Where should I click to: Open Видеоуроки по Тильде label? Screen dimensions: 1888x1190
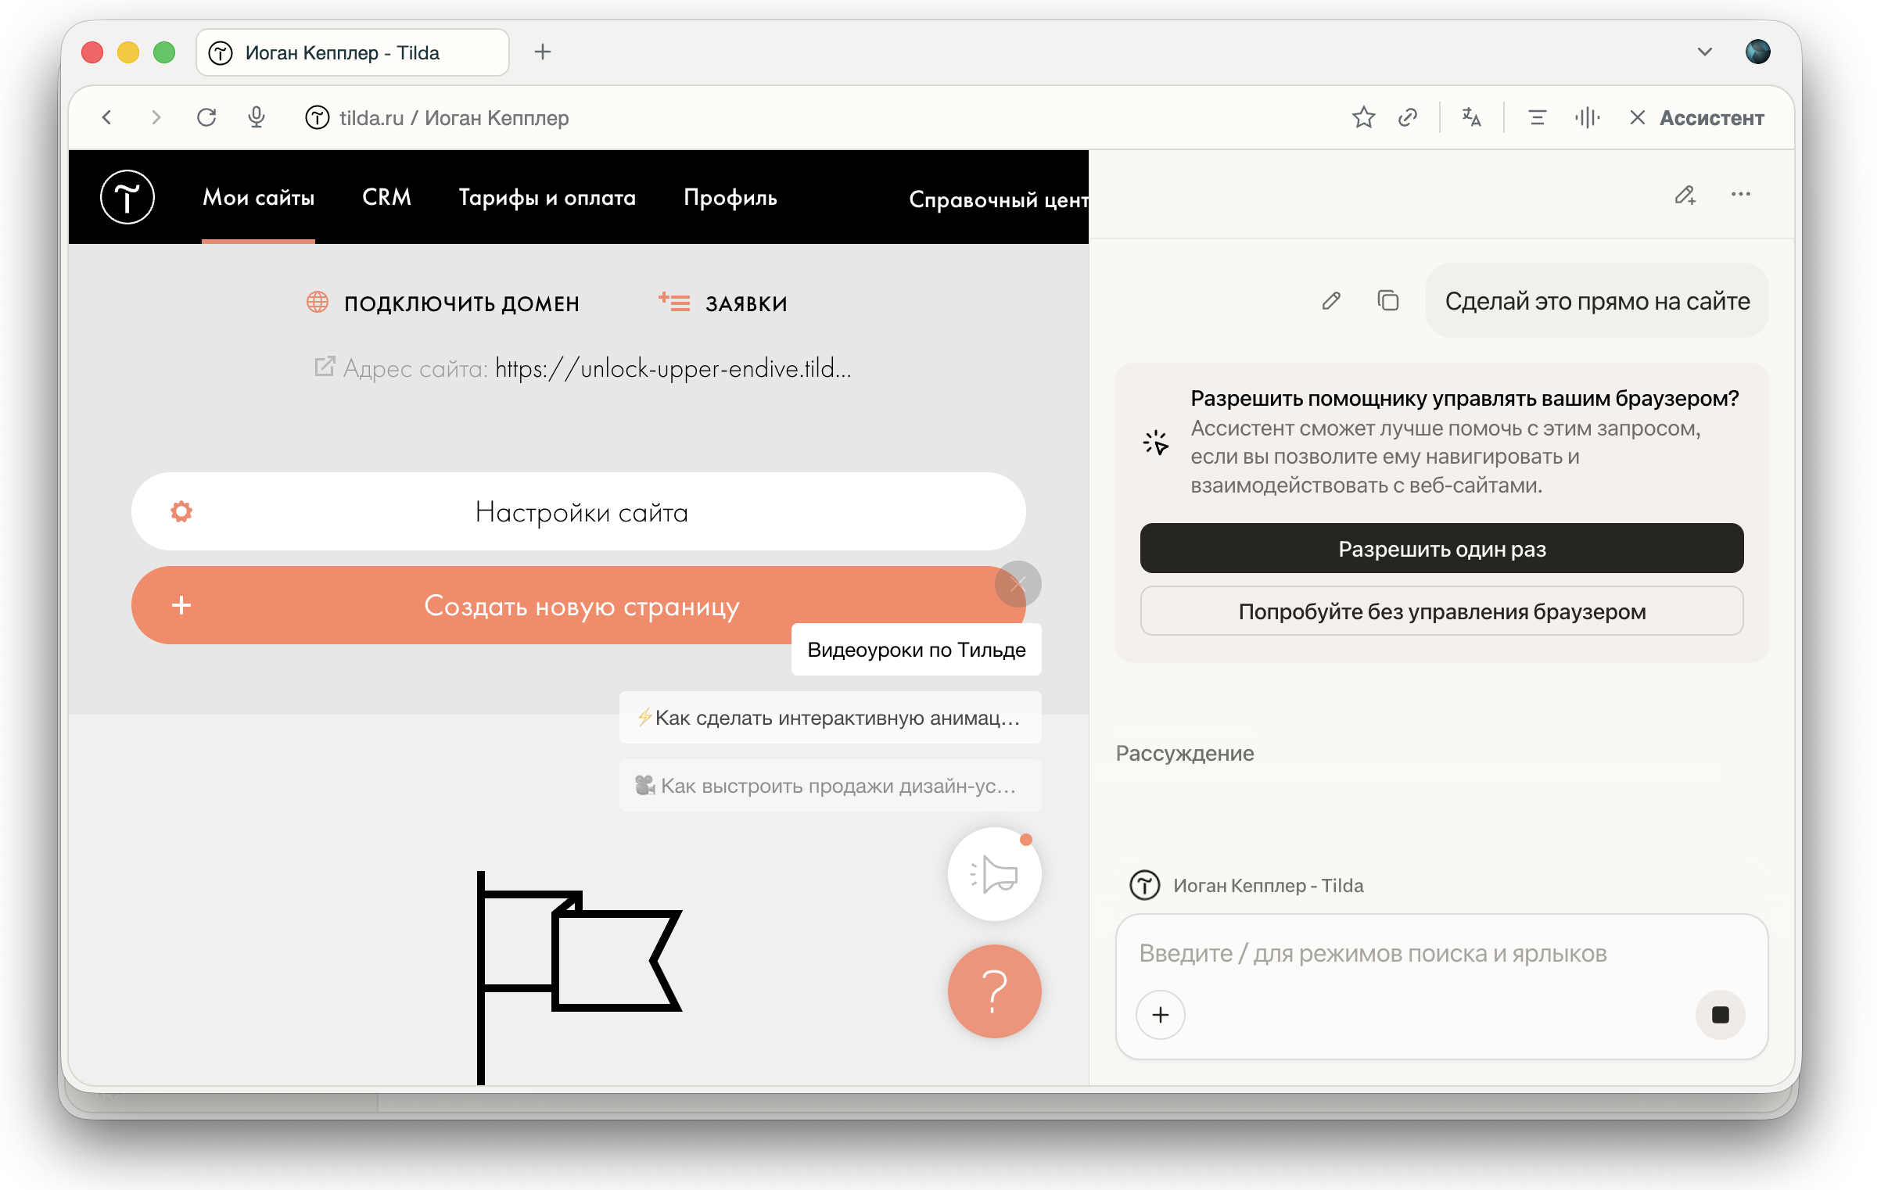(917, 649)
